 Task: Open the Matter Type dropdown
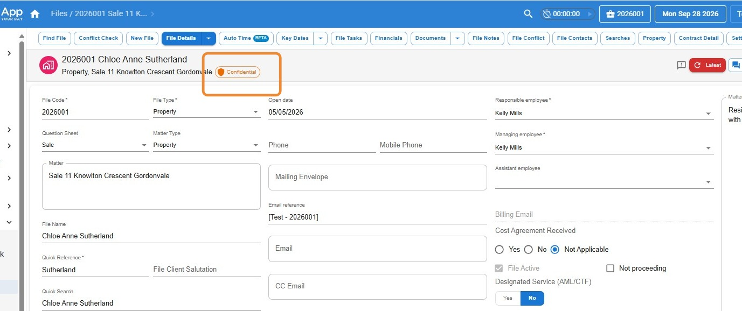[207, 145]
